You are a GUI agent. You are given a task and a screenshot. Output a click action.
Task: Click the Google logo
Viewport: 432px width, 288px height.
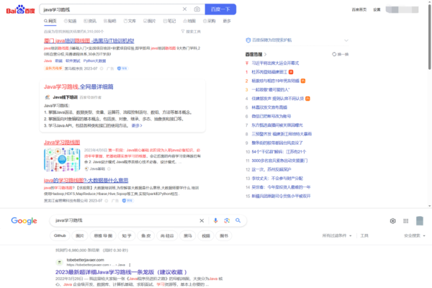pos(24,221)
